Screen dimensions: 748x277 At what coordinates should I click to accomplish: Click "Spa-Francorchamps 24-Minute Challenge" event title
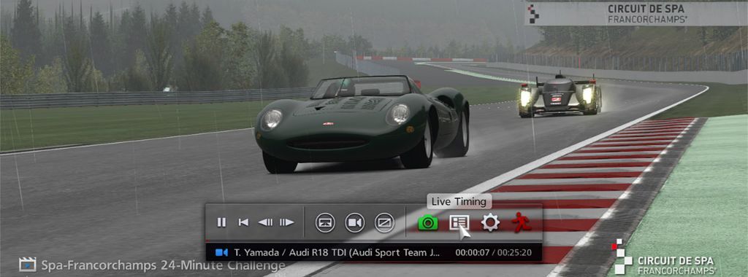coord(163,265)
